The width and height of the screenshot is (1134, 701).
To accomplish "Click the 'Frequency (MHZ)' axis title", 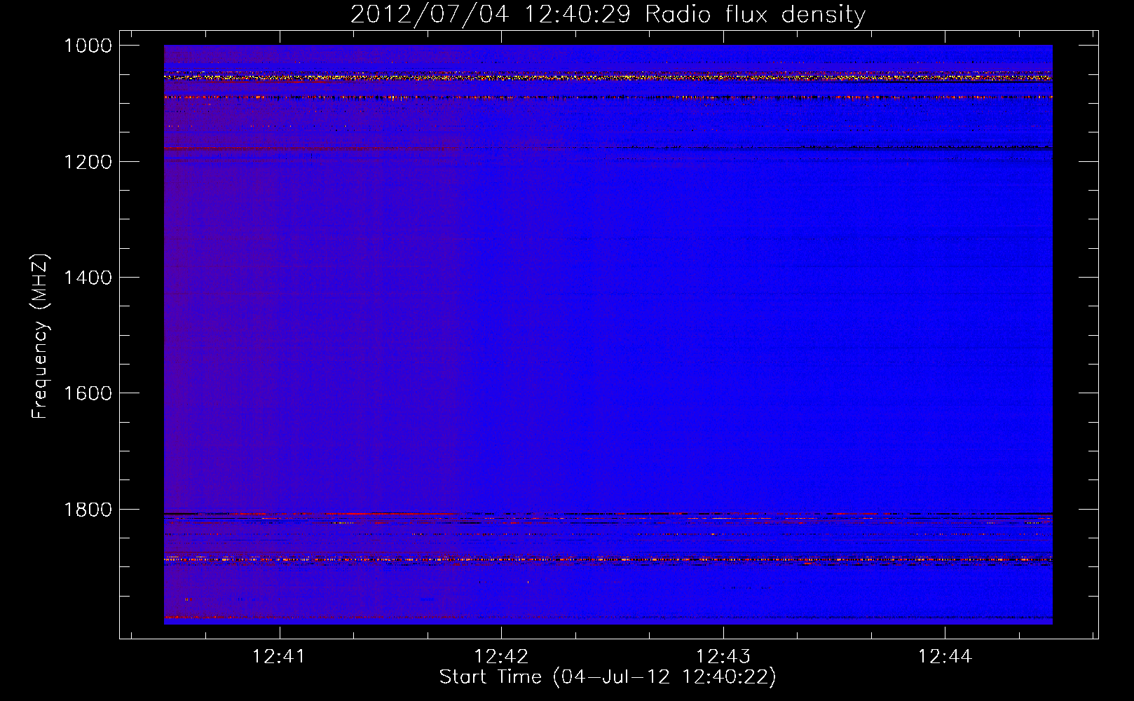I will pyautogui.click(x=40, y=336).
